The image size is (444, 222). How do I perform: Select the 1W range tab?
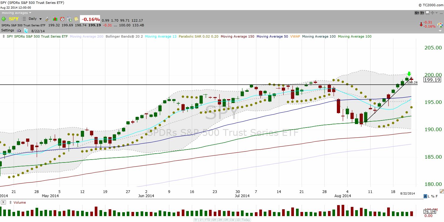pyautogui.click(x=232, y=220)
